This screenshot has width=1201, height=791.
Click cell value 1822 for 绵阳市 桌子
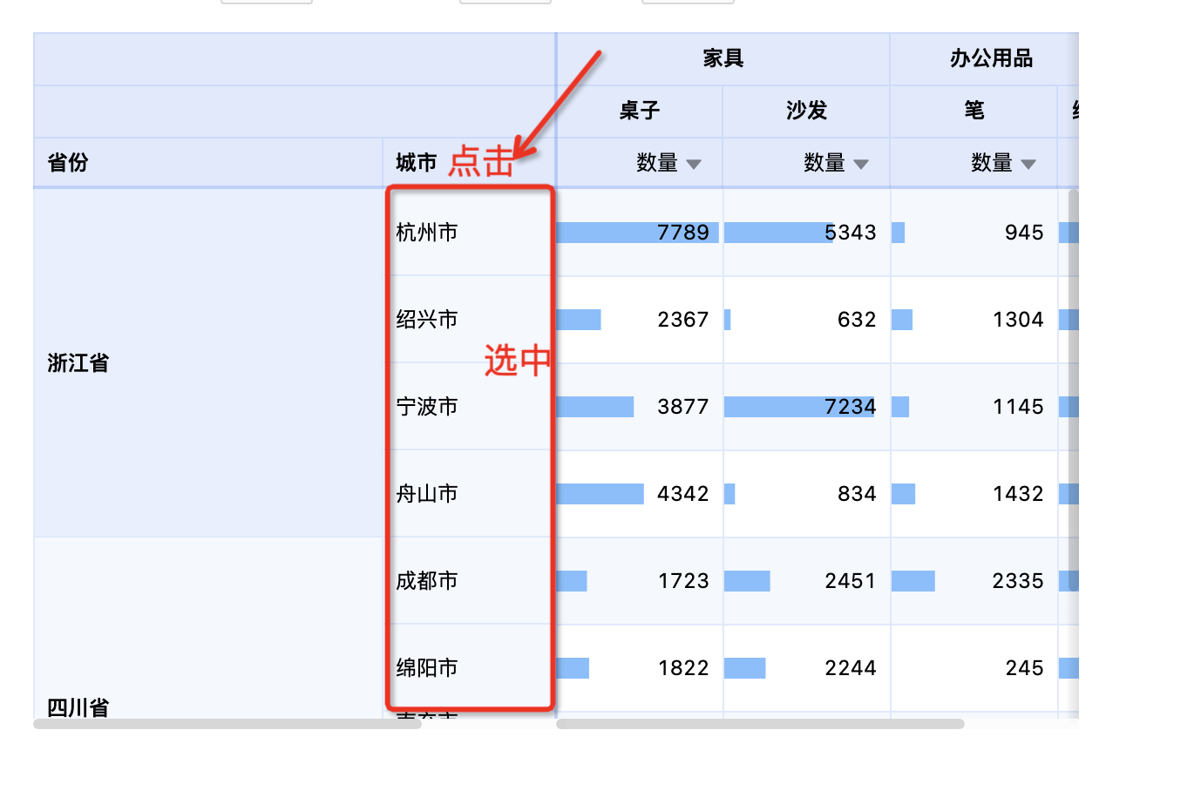tap(683, 668)
